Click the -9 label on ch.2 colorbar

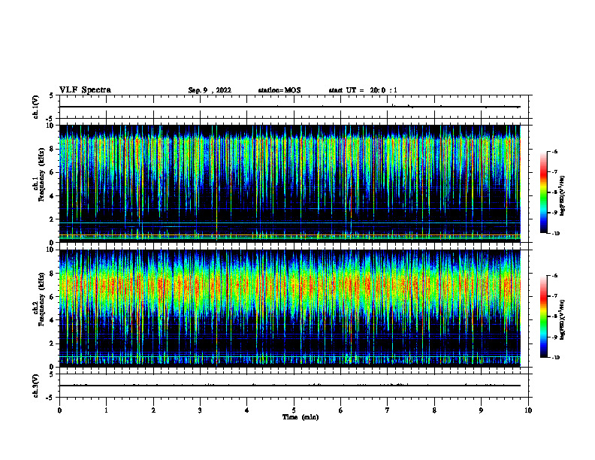click(554, 337)
